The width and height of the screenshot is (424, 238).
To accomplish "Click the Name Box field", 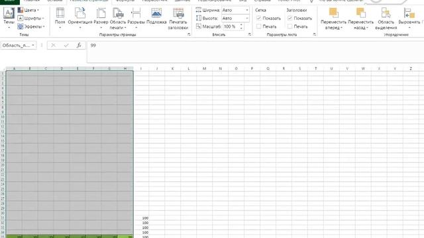I will coord(16,46).
